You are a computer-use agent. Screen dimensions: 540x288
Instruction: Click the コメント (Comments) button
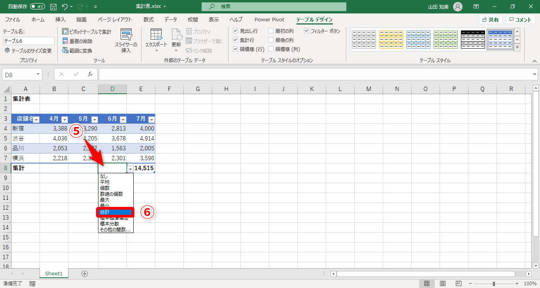click(x=521, y=20)
